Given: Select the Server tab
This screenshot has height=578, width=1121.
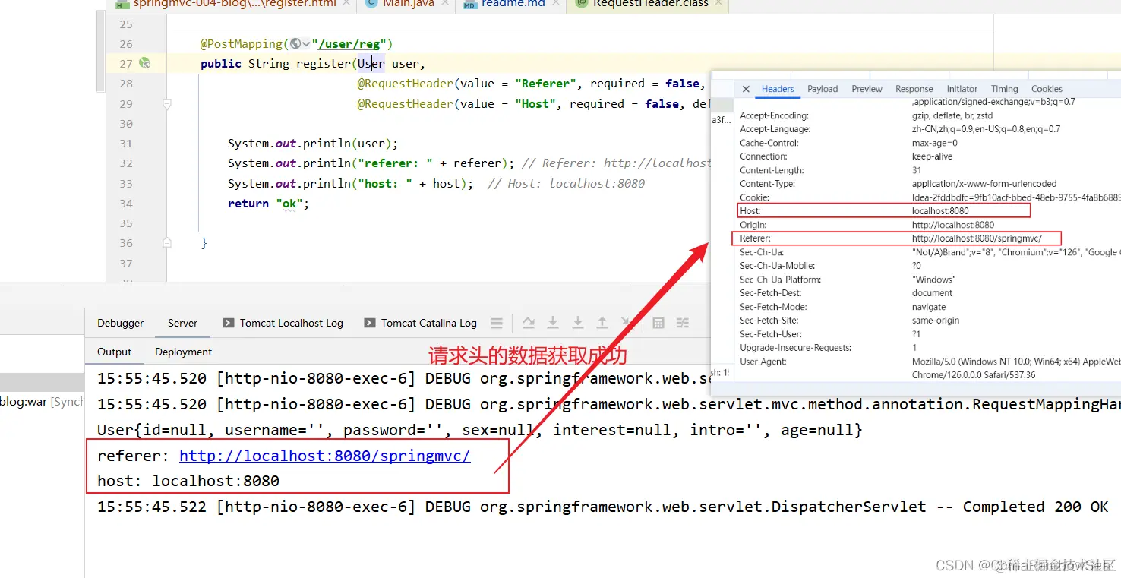Looking at the screenshot, I should [x=182, y=323].
